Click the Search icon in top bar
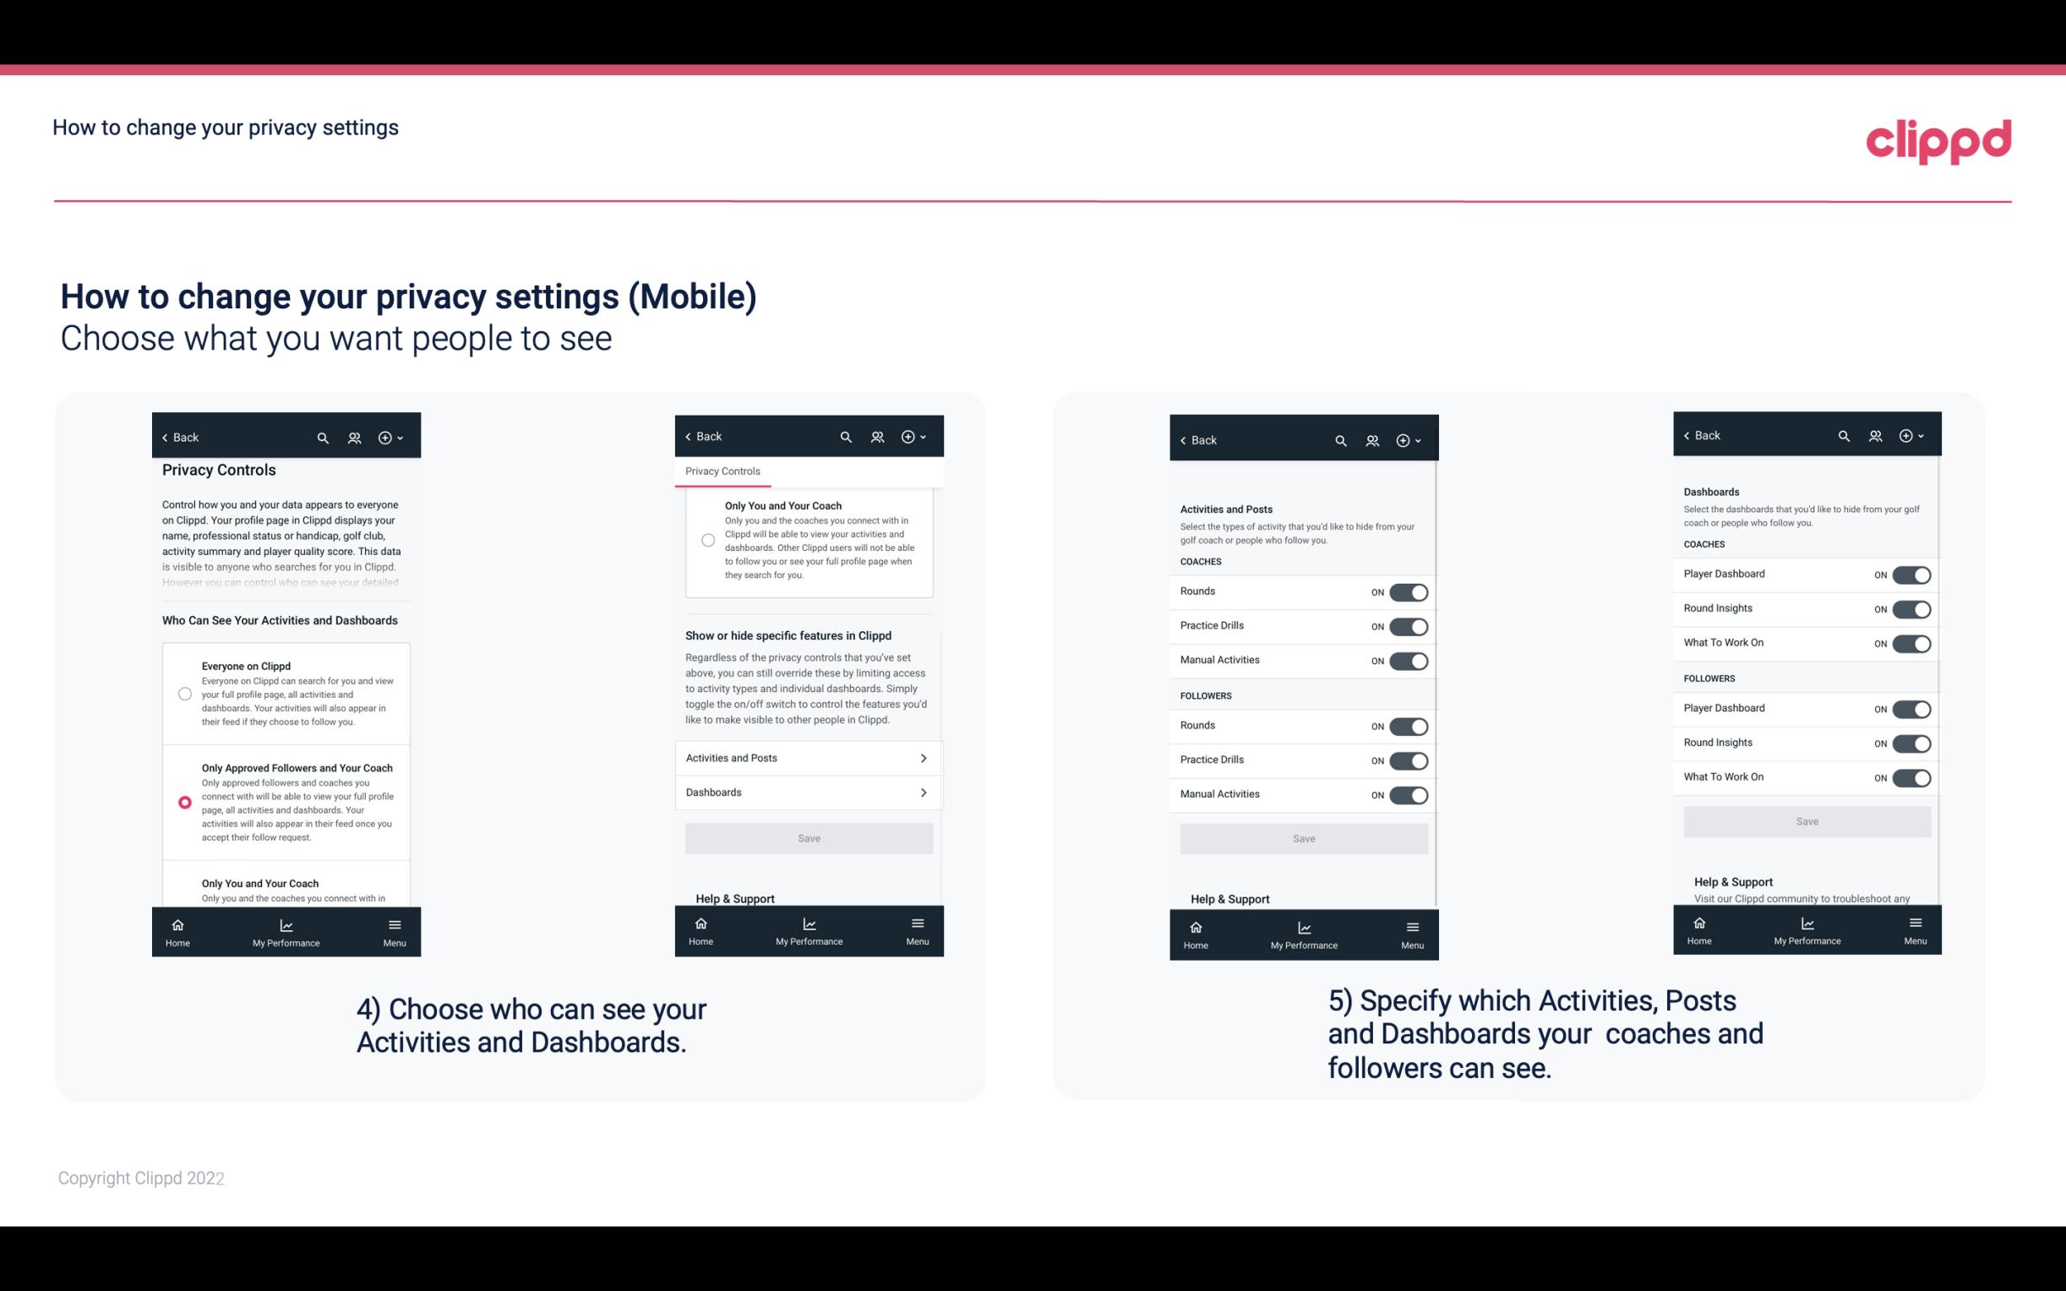This screenshot has height=1291, width=2066. pos(321,436)
